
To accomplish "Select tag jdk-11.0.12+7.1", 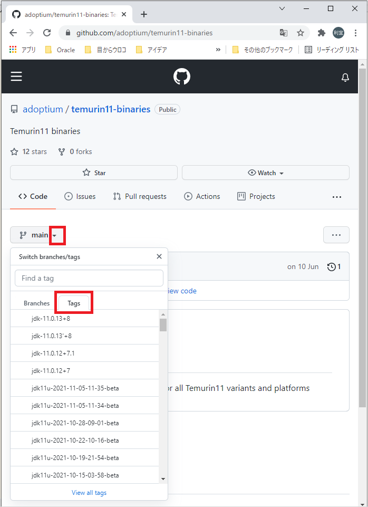I will point(85,353).
